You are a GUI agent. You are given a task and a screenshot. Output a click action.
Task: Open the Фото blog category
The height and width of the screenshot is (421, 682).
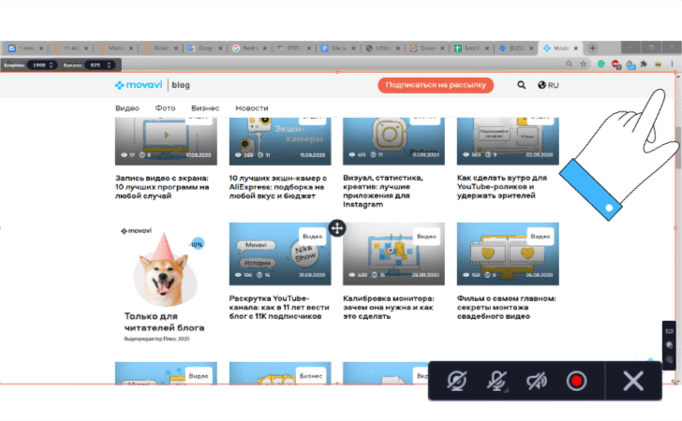coord(165,109)
